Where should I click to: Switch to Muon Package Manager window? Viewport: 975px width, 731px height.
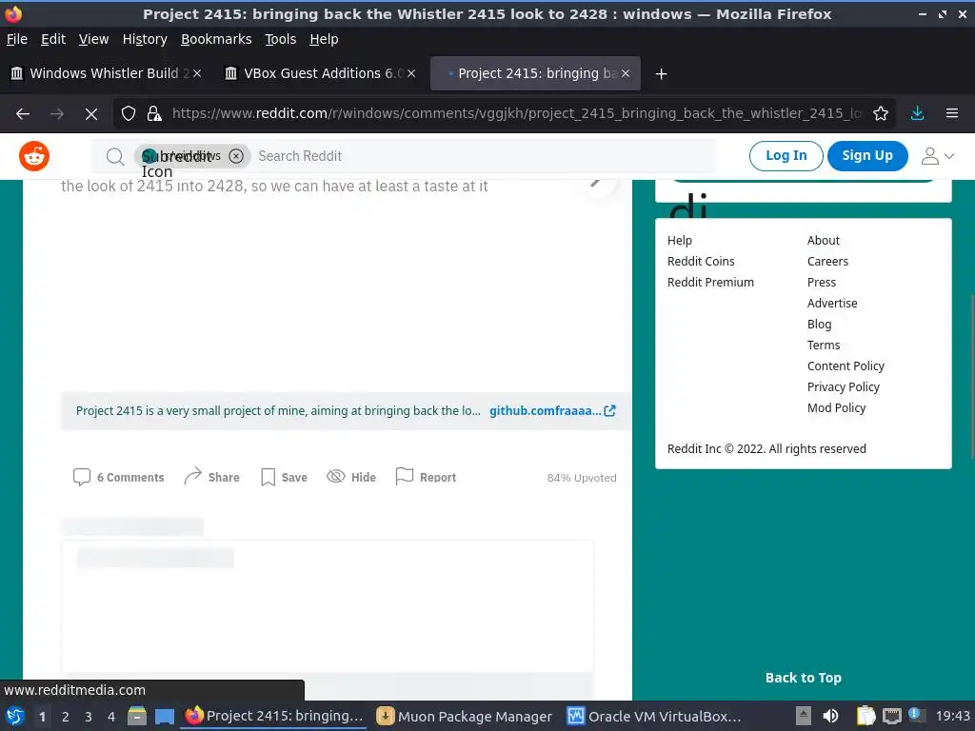click(465, 717)
